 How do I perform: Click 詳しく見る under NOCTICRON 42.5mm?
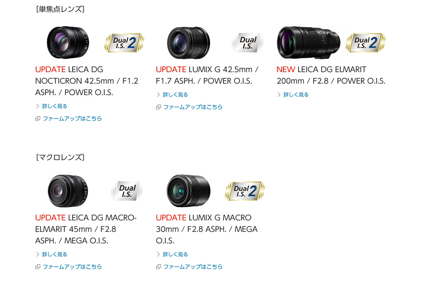click(x=55, y=106)
